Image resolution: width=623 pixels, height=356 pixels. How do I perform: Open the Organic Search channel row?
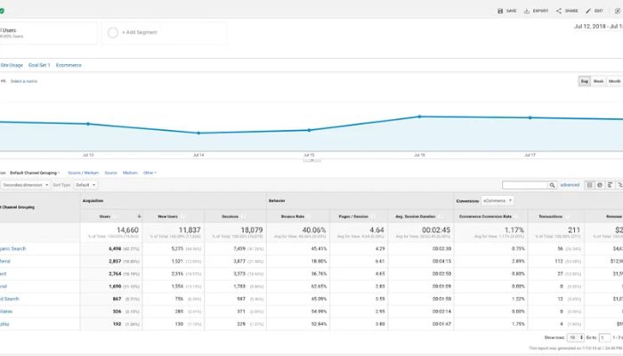tap(12, 248)
